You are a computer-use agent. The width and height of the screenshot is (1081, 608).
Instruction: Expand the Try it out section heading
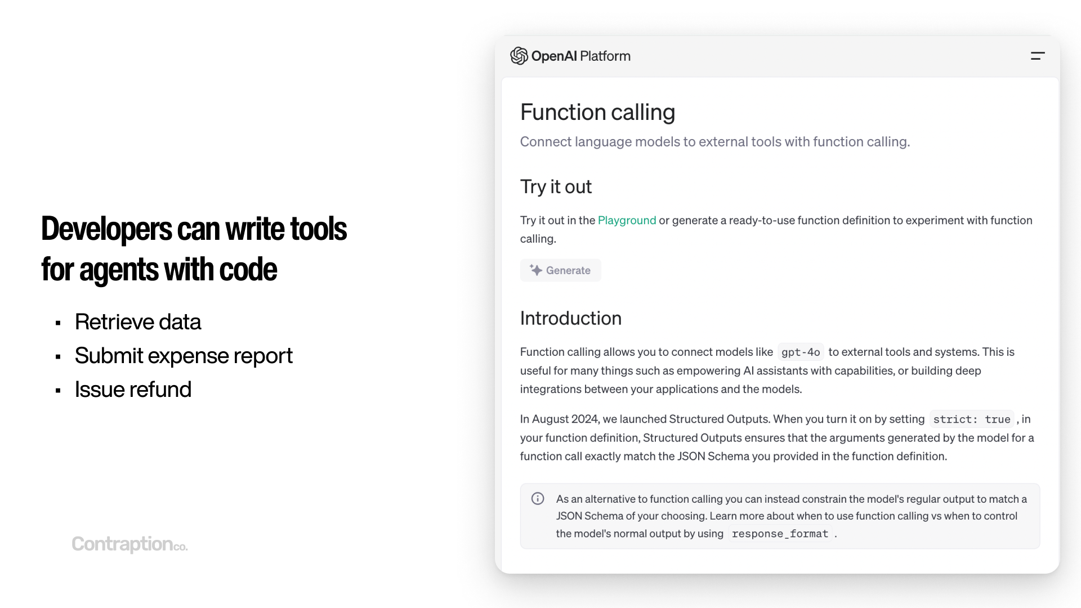click(x=556, y=186)
